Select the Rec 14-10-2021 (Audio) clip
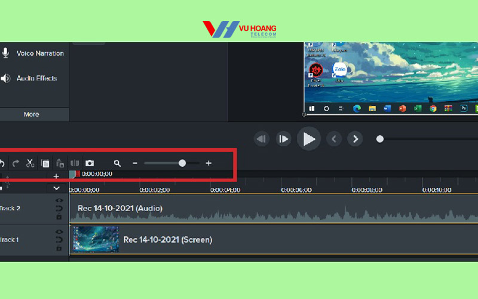This screenshot has width=478, height=299. 274,209
